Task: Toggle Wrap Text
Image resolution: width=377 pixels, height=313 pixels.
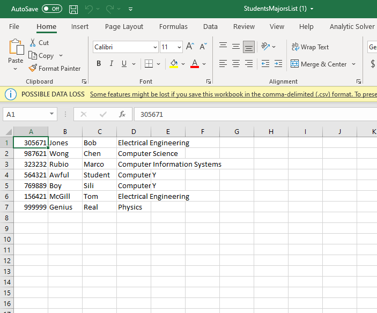Action: click(x=310, y=47)
